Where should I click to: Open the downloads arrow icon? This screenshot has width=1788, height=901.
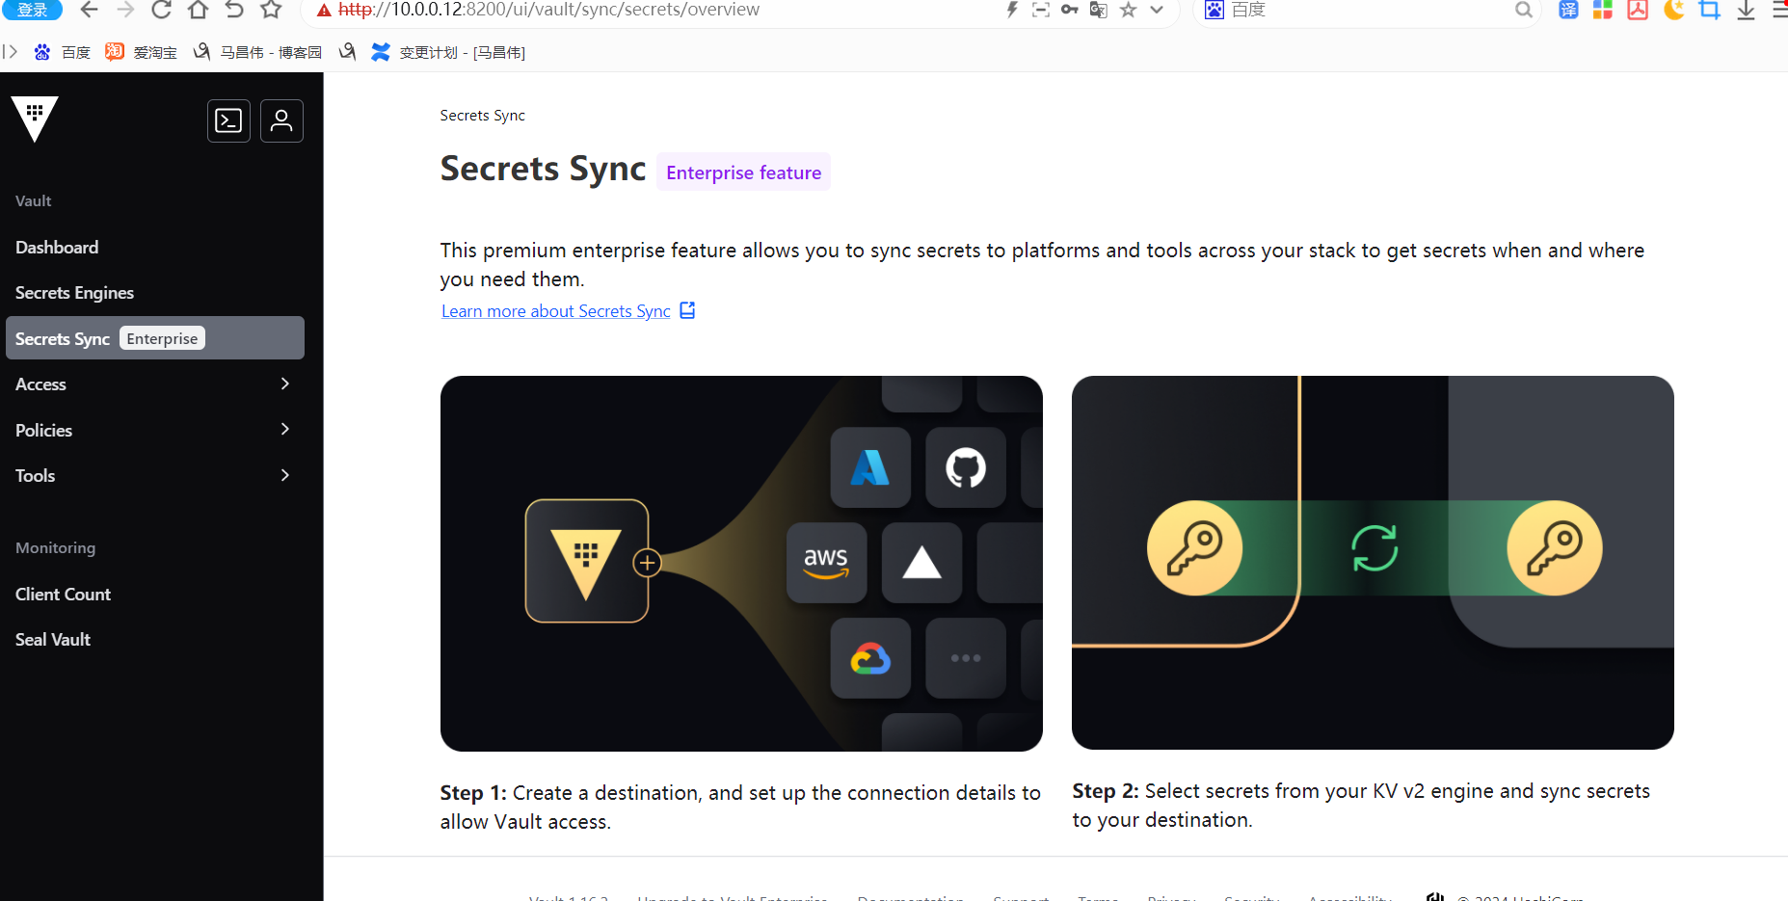[1746, 10]
